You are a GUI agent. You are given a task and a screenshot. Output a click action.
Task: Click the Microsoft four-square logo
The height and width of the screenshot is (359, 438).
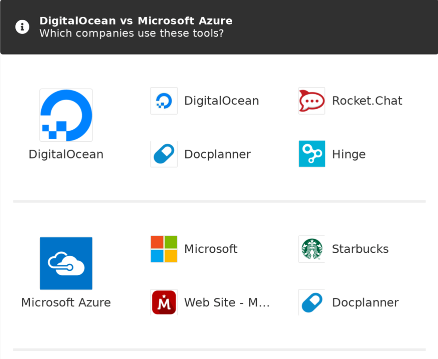point(164,249)
